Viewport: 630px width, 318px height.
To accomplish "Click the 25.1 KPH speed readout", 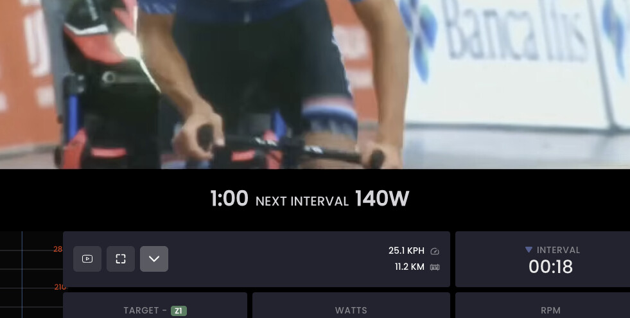I will (407, 251).
